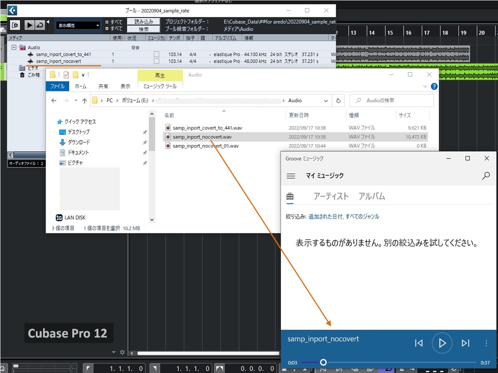
Task: Click the メディア column header in Pool
Action: point(58,38)
